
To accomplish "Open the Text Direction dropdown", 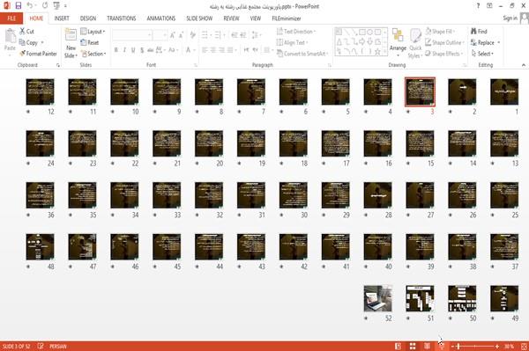I will point(296,32).
